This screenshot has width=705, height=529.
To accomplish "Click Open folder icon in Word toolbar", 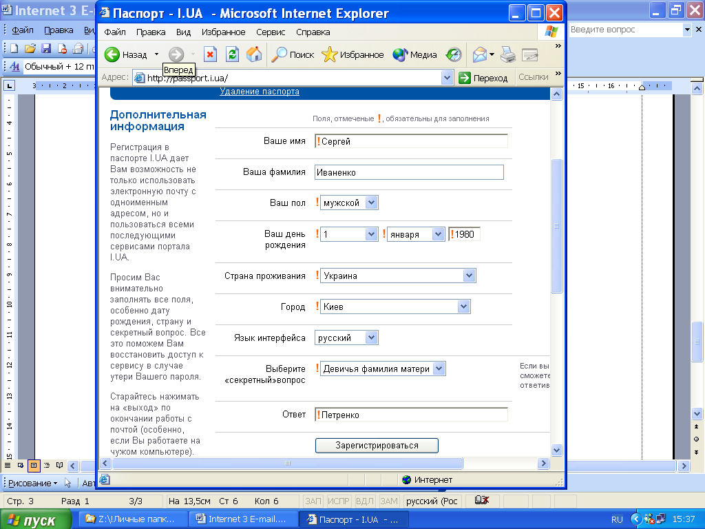I will (30, 48).
